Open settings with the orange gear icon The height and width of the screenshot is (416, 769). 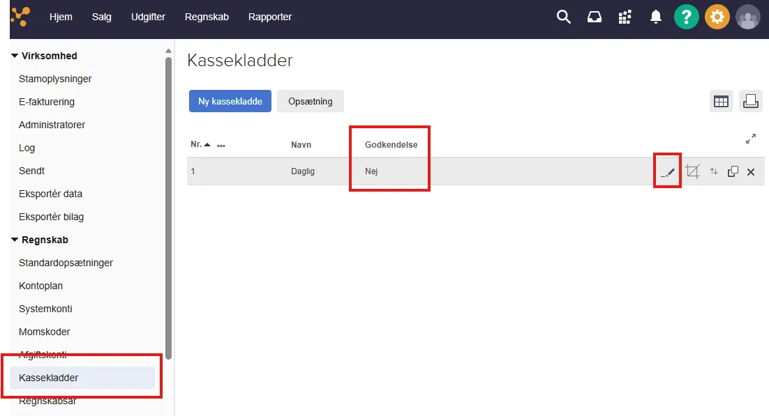pyautogui.click(x=717, y=17)
